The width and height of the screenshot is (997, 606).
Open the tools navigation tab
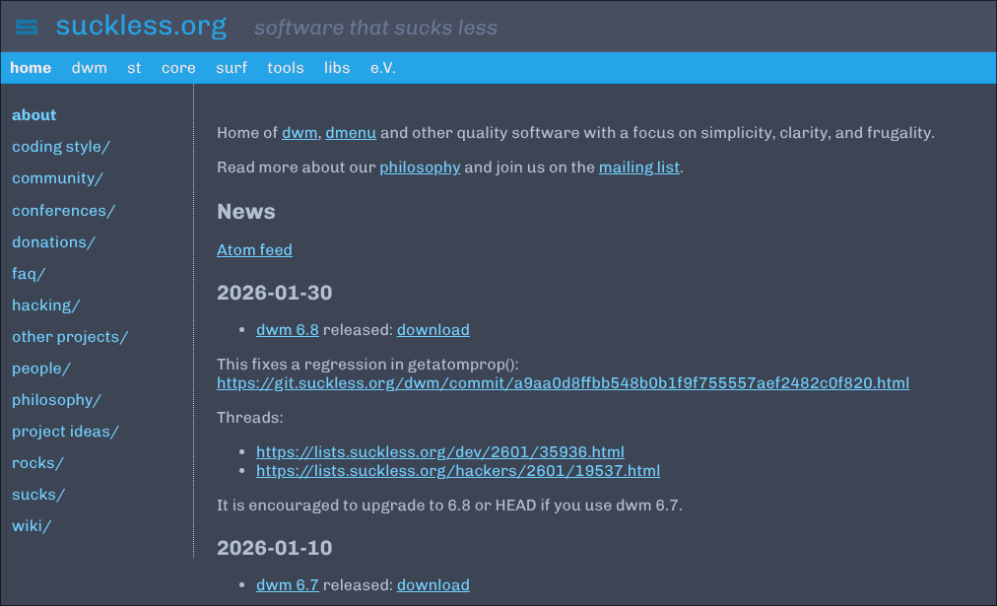(x=286, y=68)
